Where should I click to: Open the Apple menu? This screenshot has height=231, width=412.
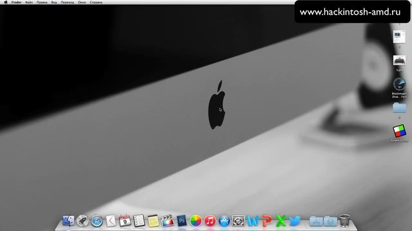pyautogui.click(x=6, y=2)
